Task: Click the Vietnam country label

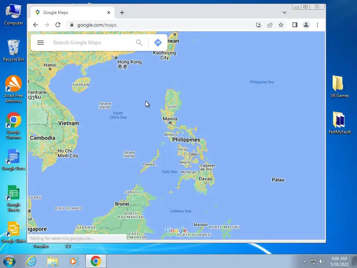Action: pos(69,123)
